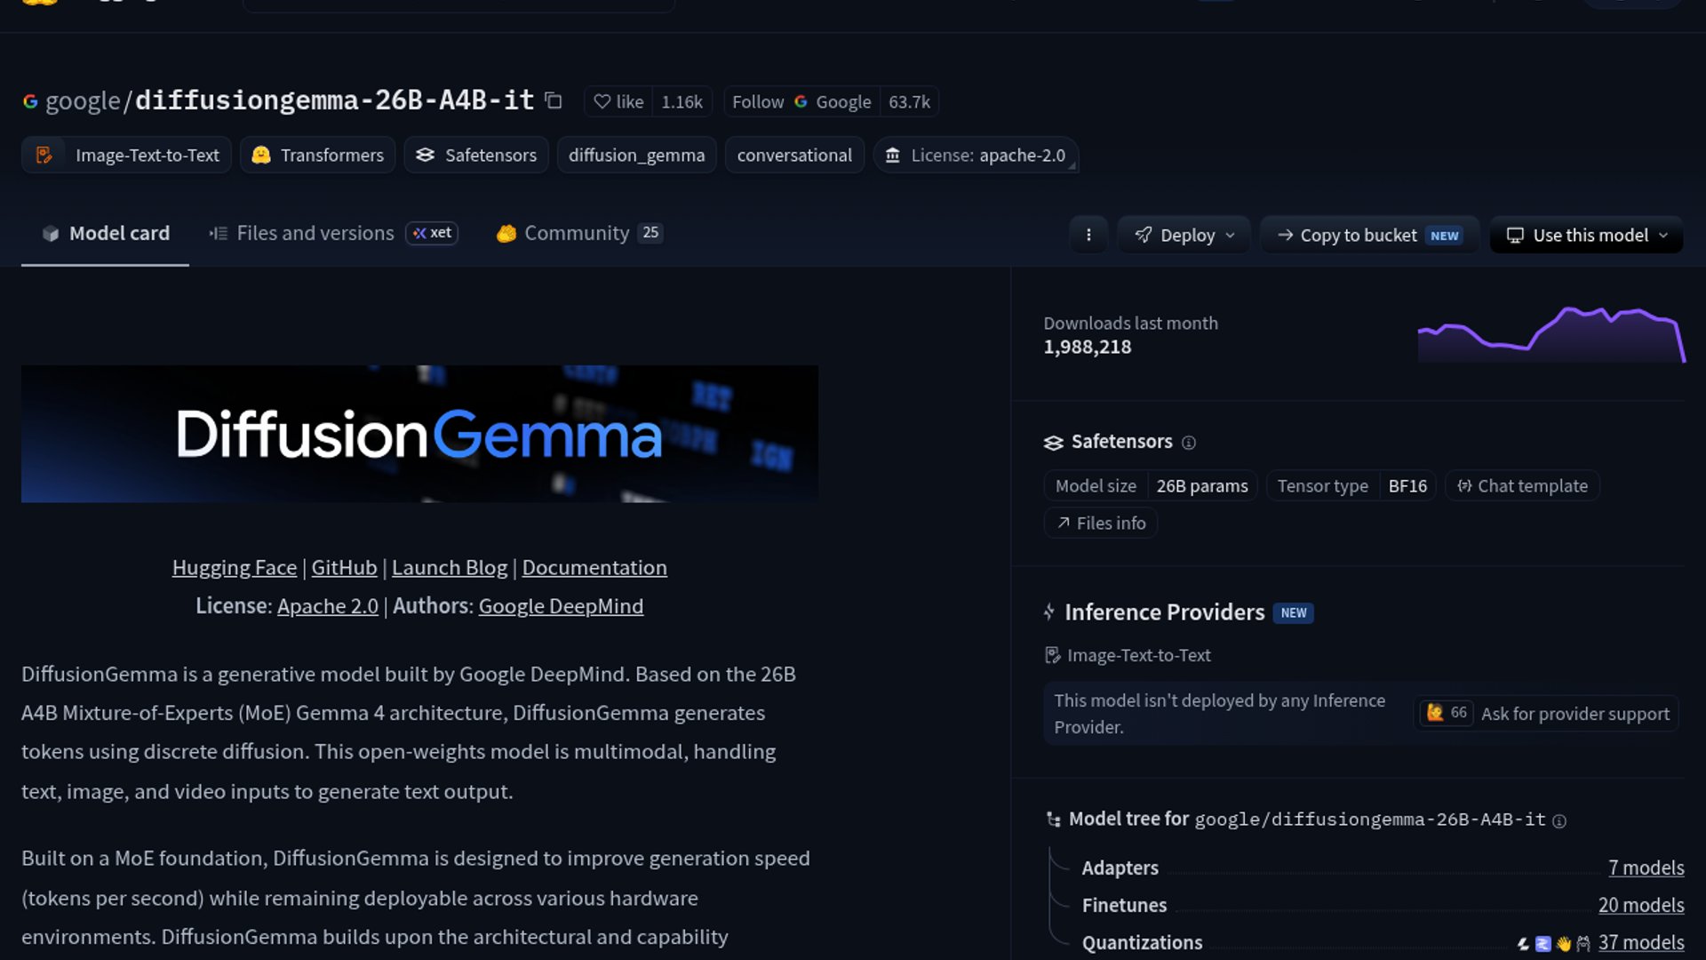This screenshot has height=960, width=1706.
Task: Select the Image-Text-to-Text tag
Action: click(x=126, y=155)
